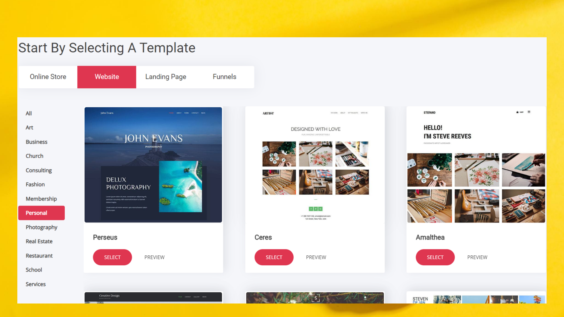Click All templates filter option
The width and height of the screenshot is (564, 317).
click(x=29, y=113)
